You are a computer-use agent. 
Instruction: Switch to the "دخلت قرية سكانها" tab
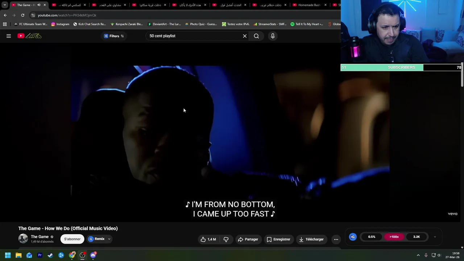[149, 5]
